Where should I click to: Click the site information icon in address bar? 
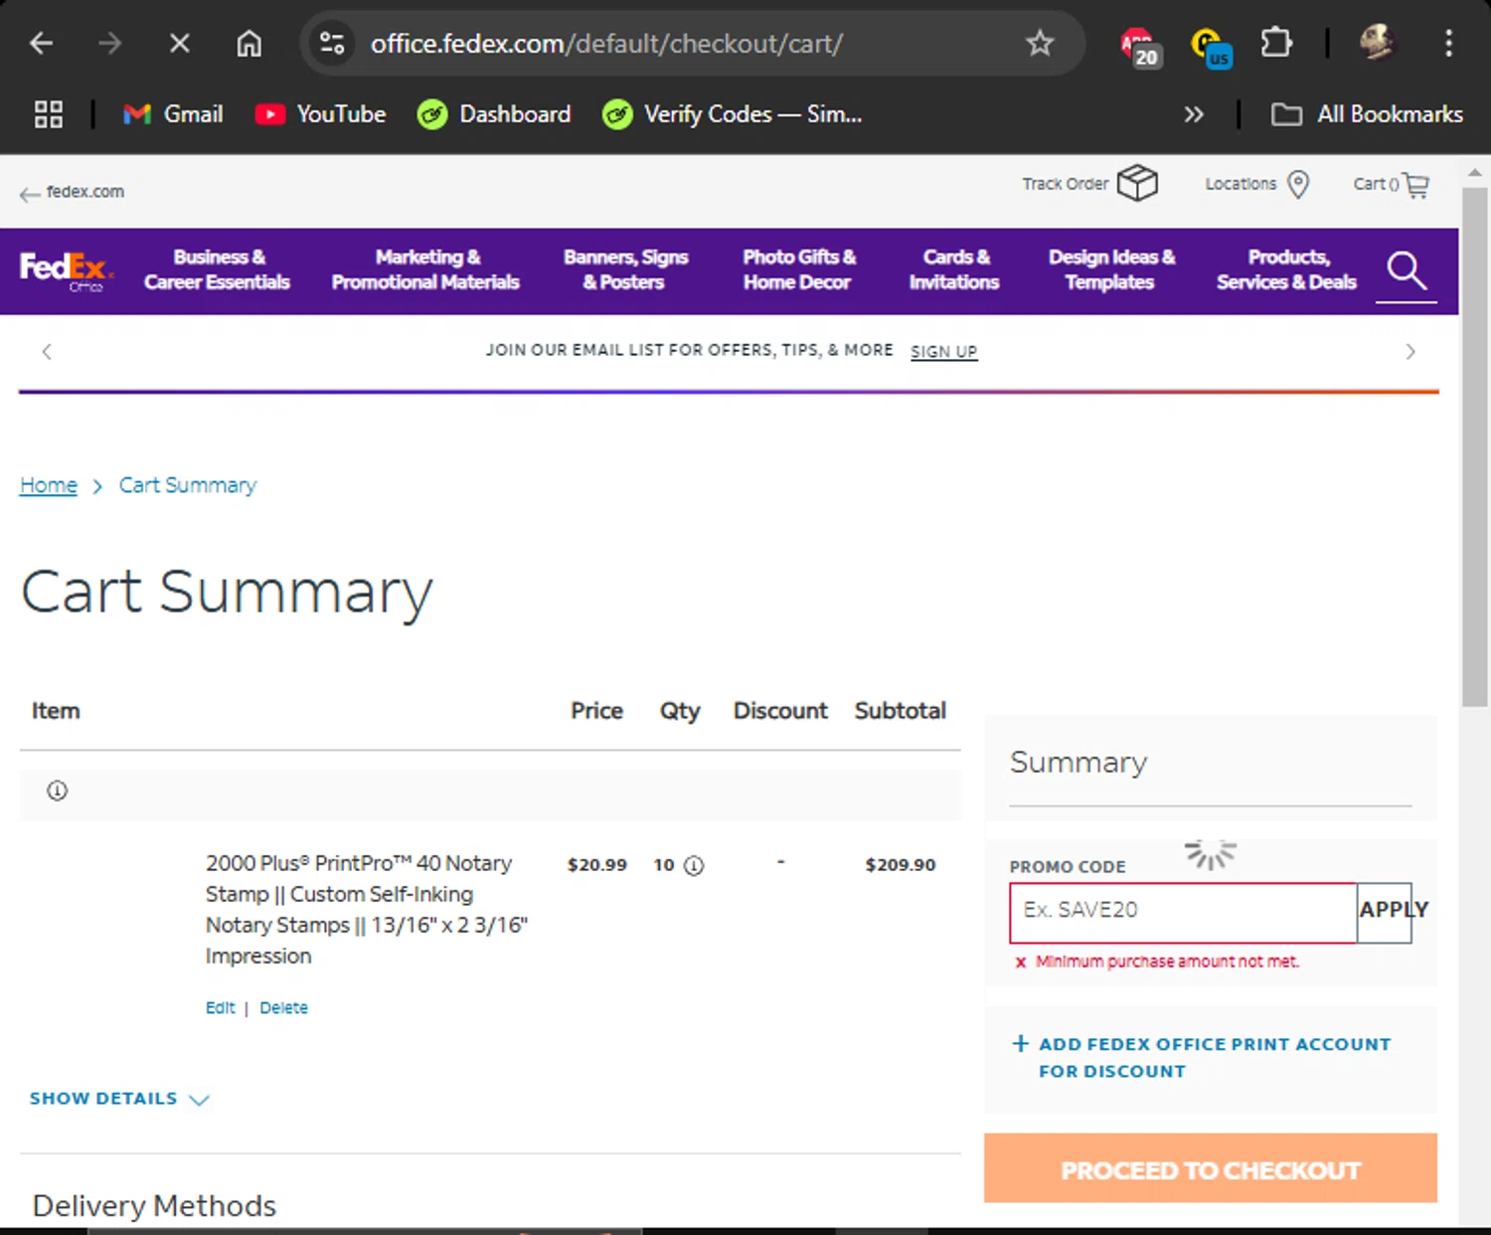click(x=332, y=44)
